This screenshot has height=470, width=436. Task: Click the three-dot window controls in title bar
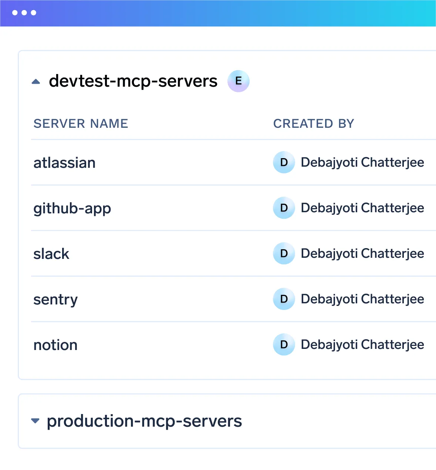[24, 13]
